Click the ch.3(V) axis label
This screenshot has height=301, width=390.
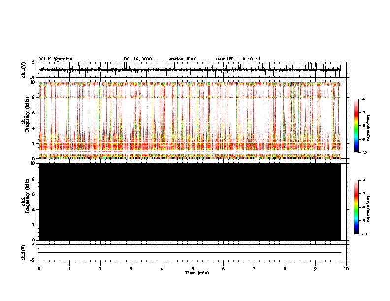(23, 252)
